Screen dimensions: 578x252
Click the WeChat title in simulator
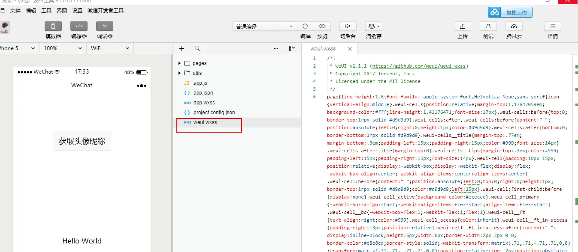click(x=82, y=85)
